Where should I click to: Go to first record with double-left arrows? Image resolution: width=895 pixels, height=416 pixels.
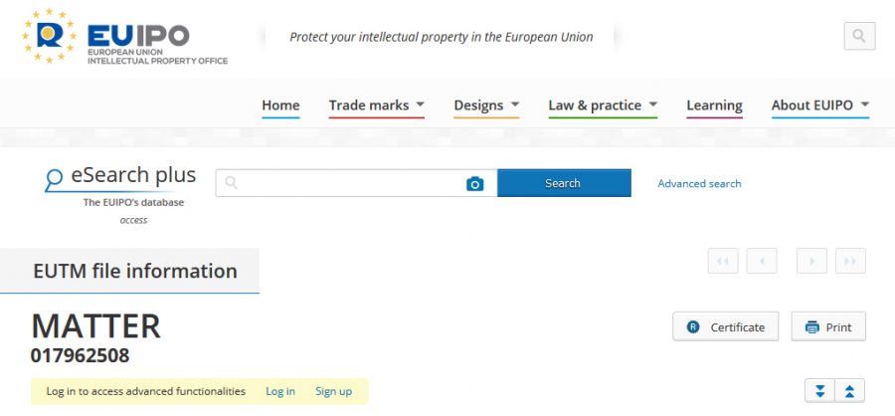coord(723,261)
